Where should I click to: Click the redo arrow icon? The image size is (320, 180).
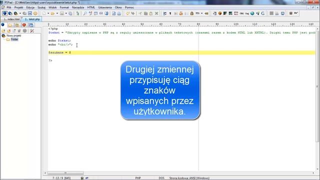click(133, 13)
